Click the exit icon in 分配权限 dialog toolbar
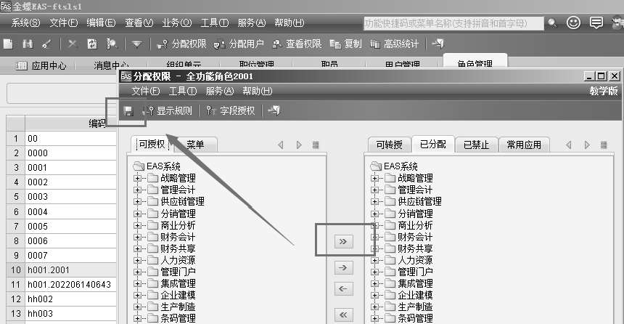Viewport: 624px width, 324px height. click(x=274, y=110)
